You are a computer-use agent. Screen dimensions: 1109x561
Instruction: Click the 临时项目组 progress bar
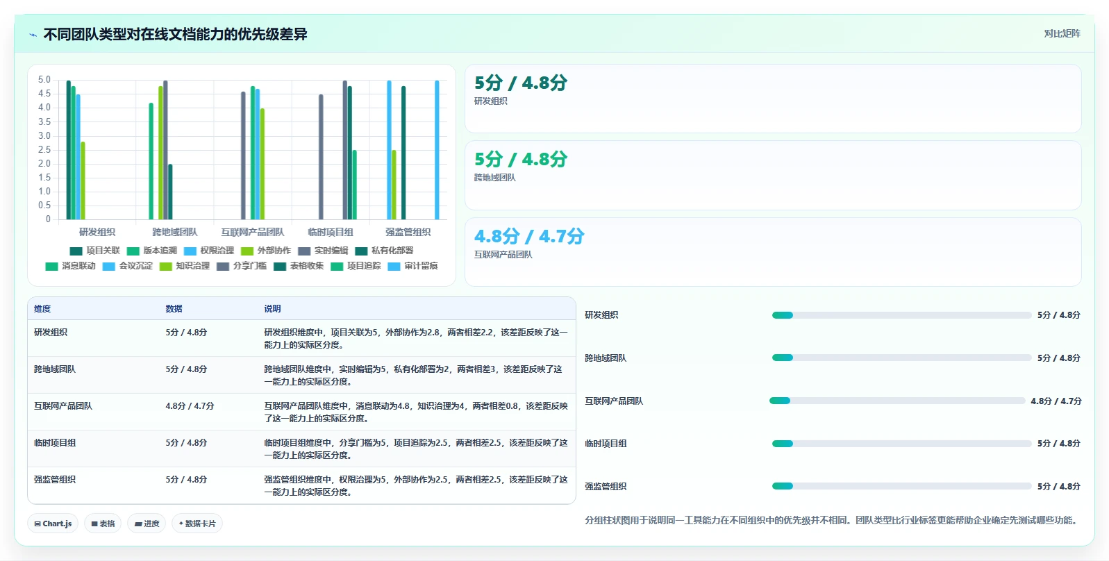[x=901, y=444]
